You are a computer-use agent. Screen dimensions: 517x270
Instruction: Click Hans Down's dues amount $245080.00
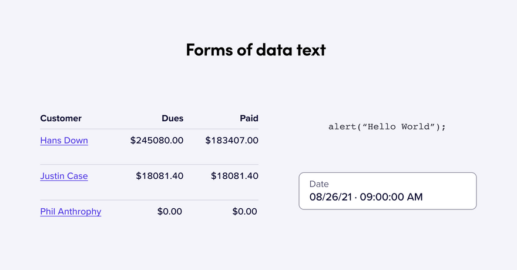157,141
